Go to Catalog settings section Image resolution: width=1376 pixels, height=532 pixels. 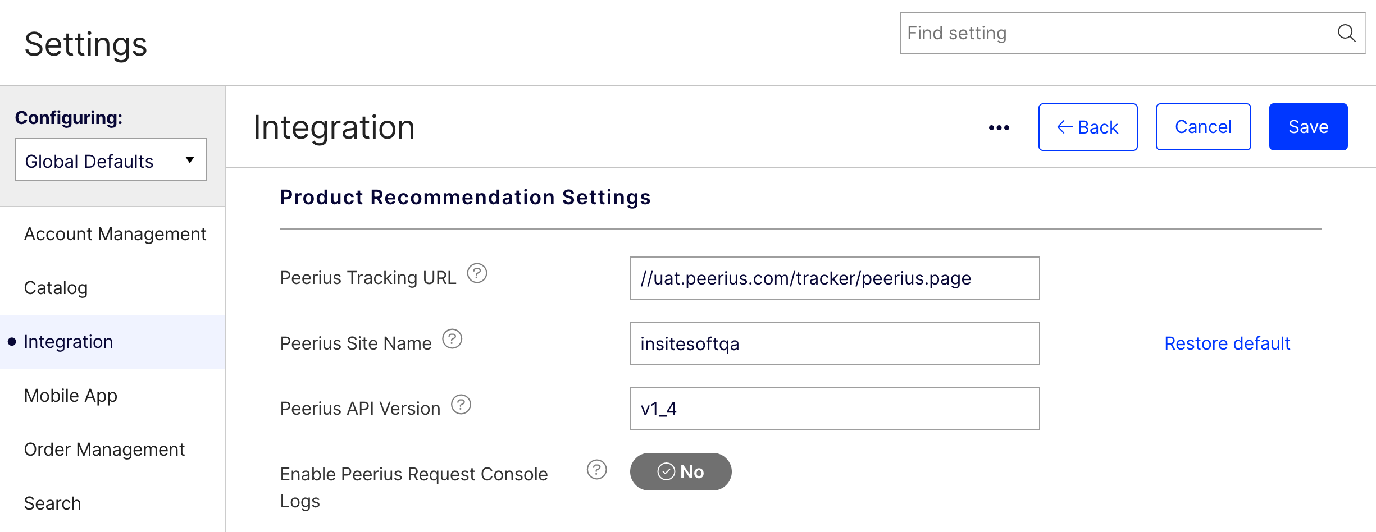(56, 288)
